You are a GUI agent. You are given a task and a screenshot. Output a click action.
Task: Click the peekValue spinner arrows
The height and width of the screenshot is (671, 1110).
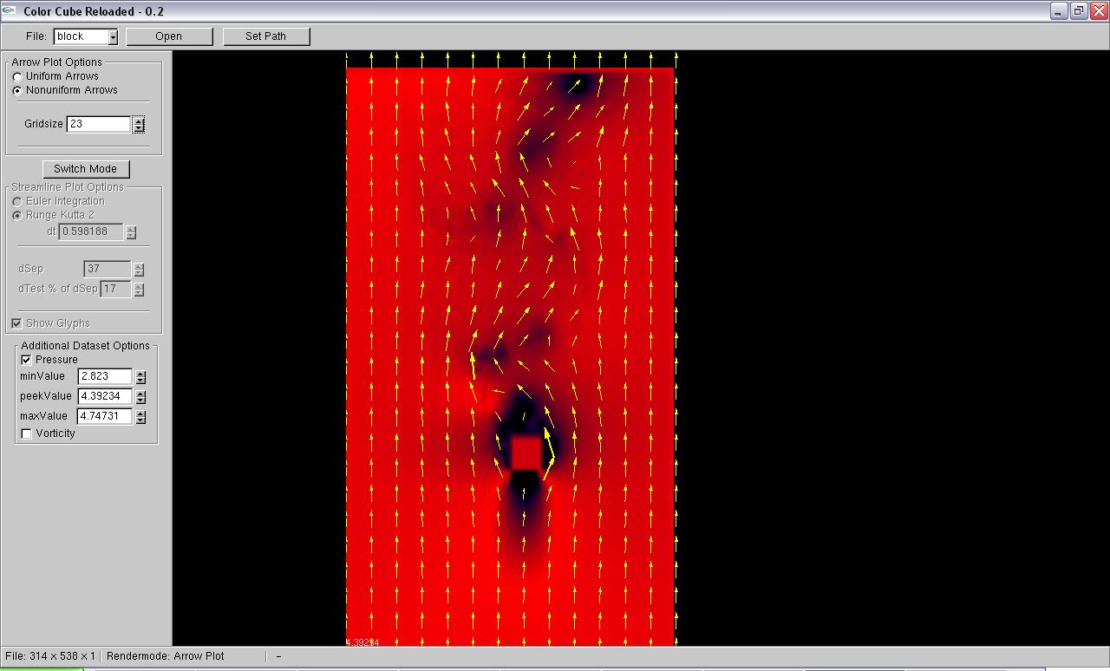coord(140,396)
